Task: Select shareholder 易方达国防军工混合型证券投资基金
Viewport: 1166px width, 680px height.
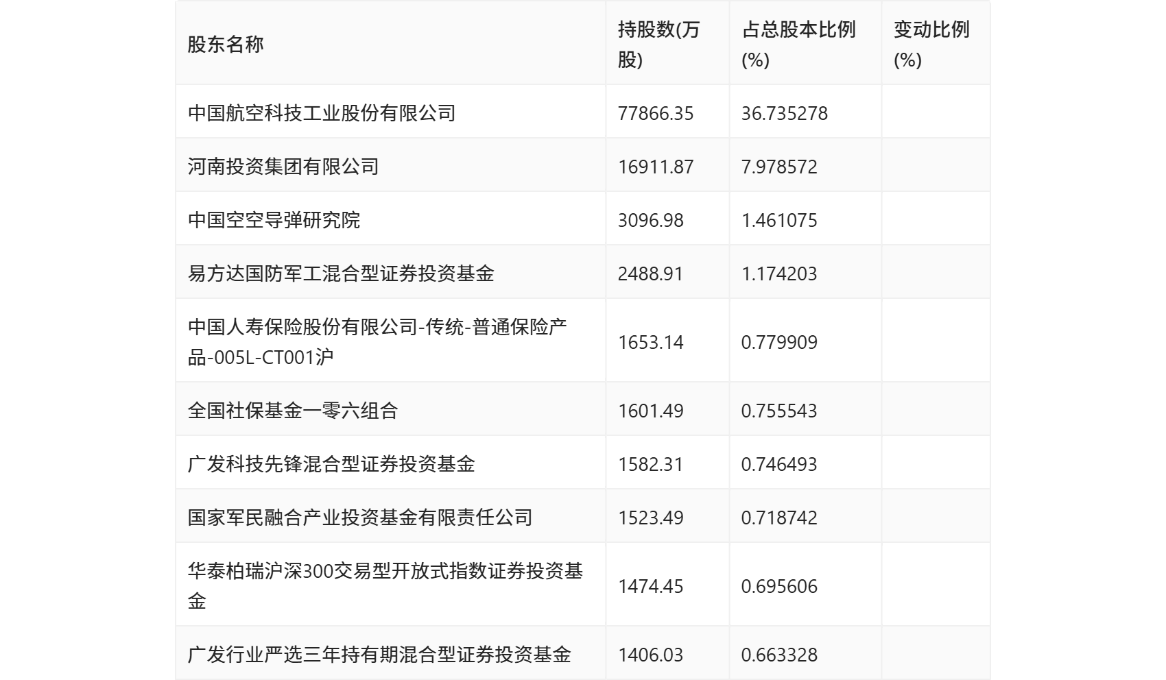Action: click(x=341, y=274)
